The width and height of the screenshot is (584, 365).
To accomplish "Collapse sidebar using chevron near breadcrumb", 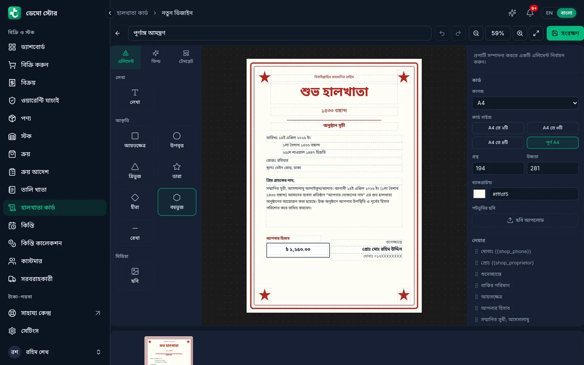I will (110, 13).
